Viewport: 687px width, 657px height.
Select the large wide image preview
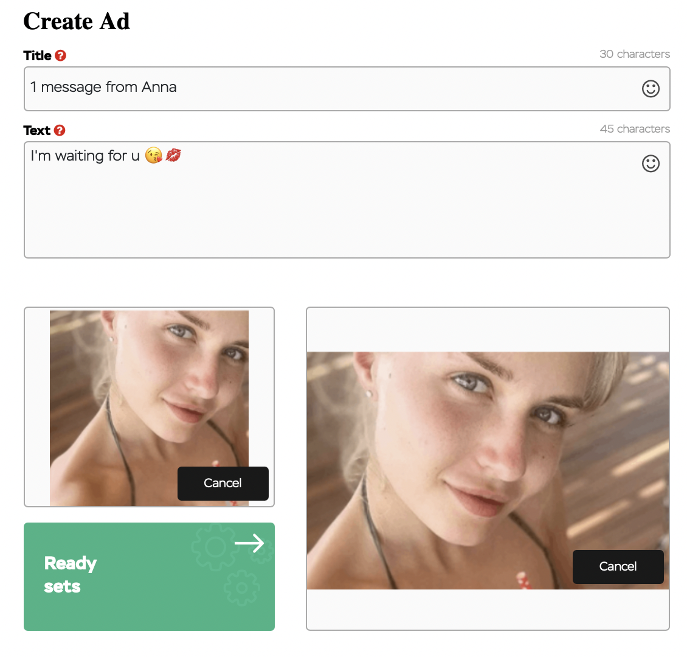488,470
